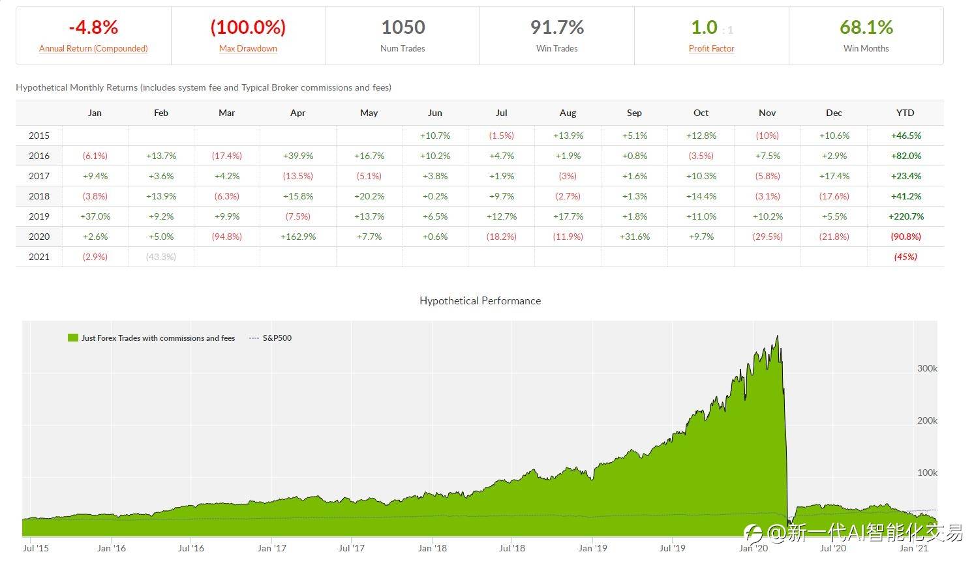The height and width of the screenshot is (567, 974).
Task: Click the February 2021 (43.3%) cell
Action: [x=161, y=257]
